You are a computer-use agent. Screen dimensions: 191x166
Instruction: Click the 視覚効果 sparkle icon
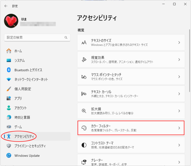(x=84, y=60)
